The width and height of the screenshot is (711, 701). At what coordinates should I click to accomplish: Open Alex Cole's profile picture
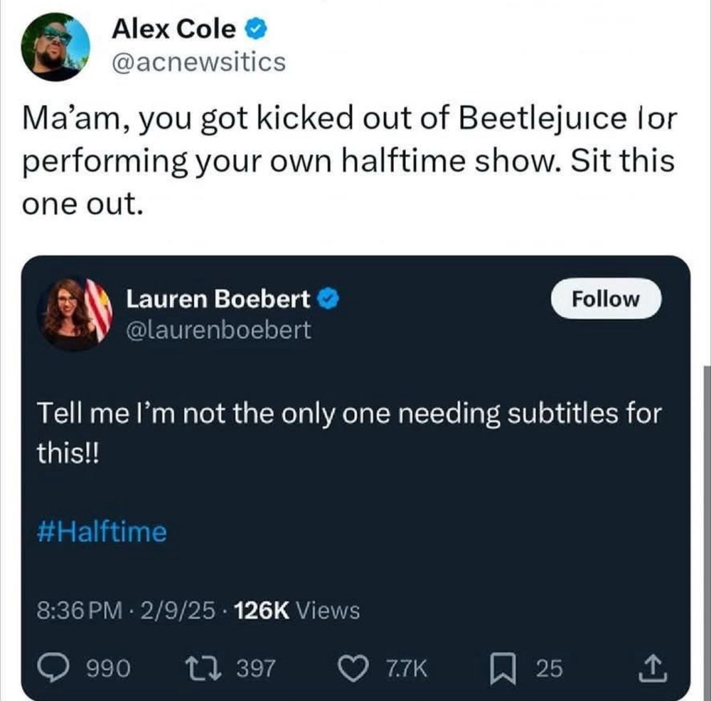tap(55, 46)
